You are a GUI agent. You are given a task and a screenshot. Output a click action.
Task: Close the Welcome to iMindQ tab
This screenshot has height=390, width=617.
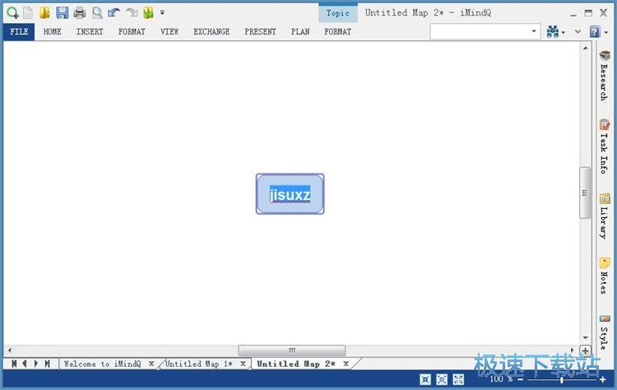tap(151, 364)
